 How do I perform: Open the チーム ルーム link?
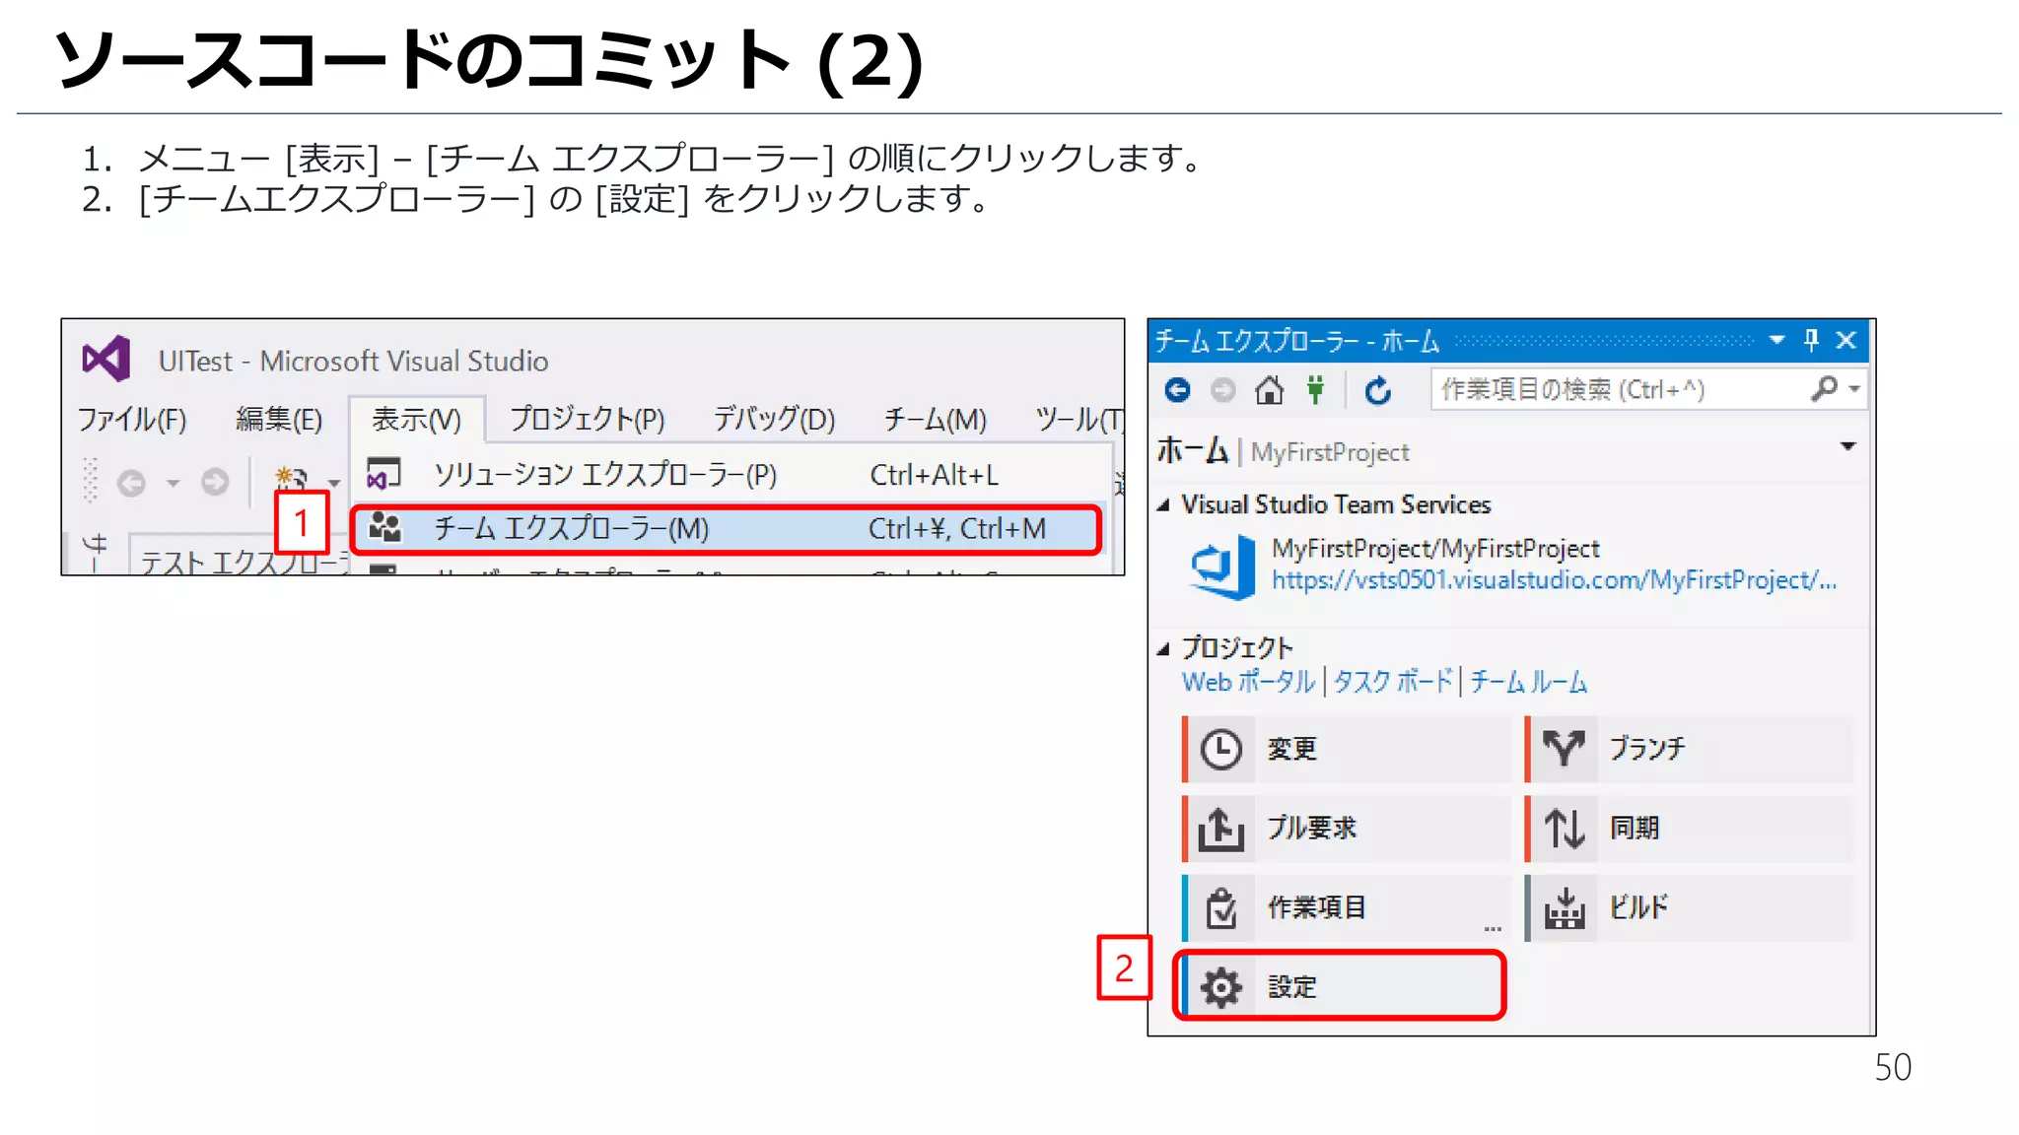pos(1528,682)
